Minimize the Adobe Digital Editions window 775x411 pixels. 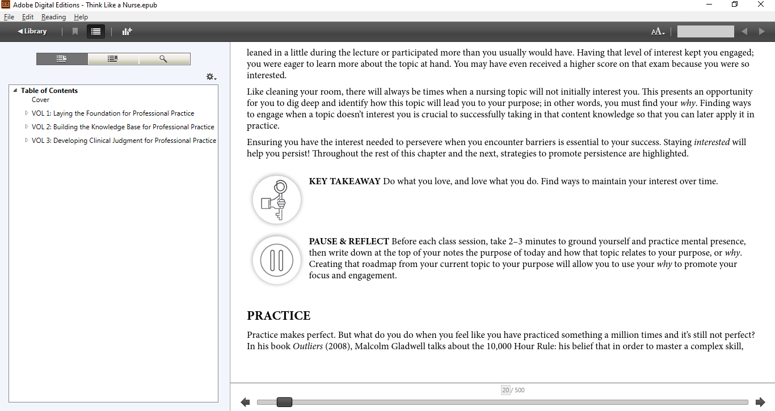(709, 5)
